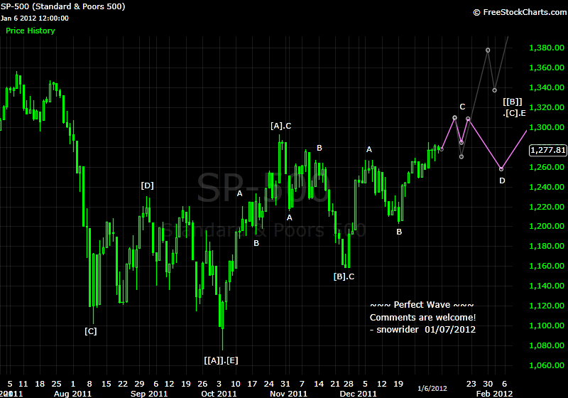The width and height of the screenshot is (568, 398).
Task: Select the [D] wave label
Action: (x=148, y=186)
